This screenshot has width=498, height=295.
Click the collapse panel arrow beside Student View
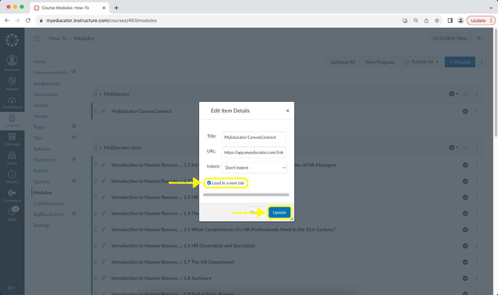coord(481,38)
